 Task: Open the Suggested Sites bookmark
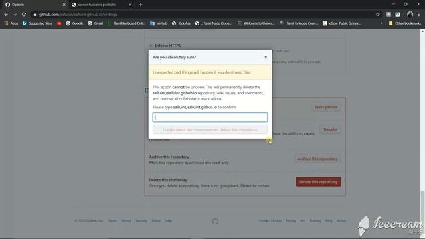coord(37,23)
